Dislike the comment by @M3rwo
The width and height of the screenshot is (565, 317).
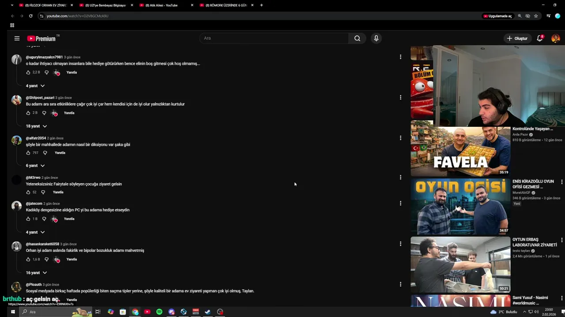pyautogui.click(x=43, y=192)
